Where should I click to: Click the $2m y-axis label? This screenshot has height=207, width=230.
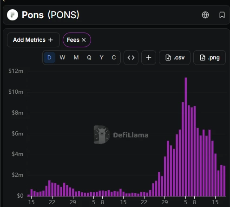[17, 175]
